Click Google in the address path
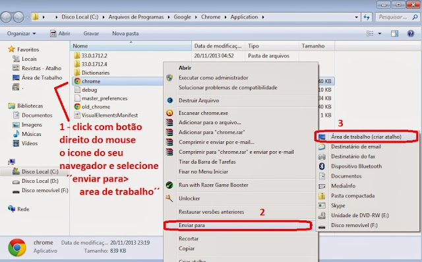This screenshot has height=262, width=422. click(x=182, y=17)
